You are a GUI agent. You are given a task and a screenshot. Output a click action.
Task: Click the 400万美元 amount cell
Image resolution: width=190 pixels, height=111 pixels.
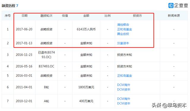point(86,101)
